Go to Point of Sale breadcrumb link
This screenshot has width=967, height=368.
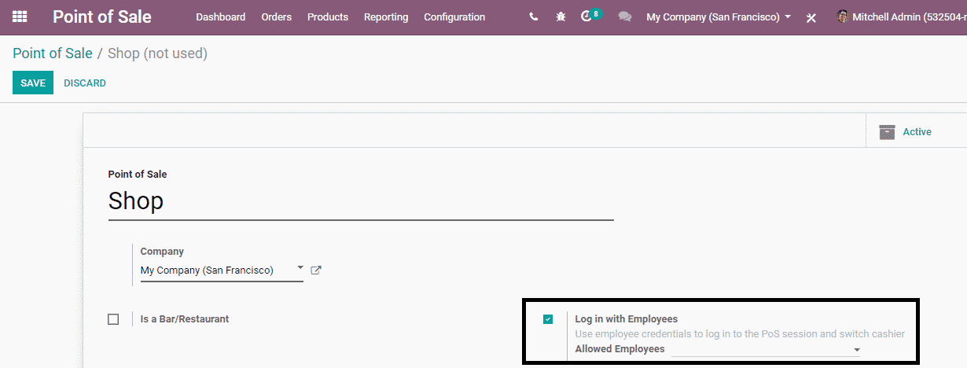coord(53,53)
